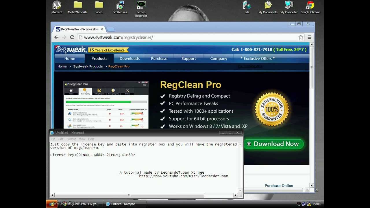Open Notepad's File menu
Screen dimensions: 370x208
(53, 139)
